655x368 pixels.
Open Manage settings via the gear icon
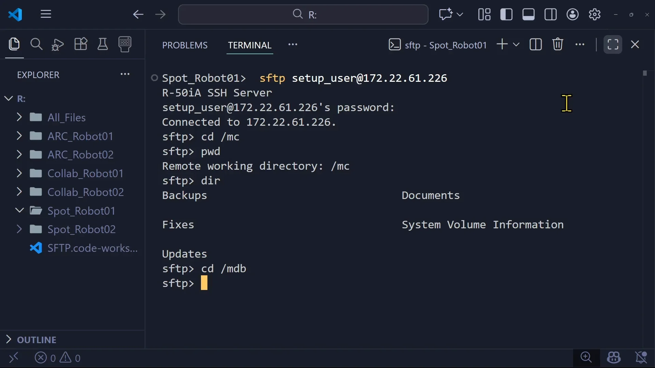pos(595,14)
